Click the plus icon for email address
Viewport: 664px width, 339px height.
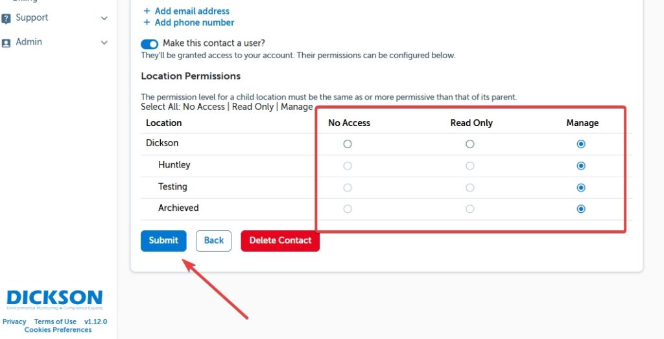click(147, 11)
